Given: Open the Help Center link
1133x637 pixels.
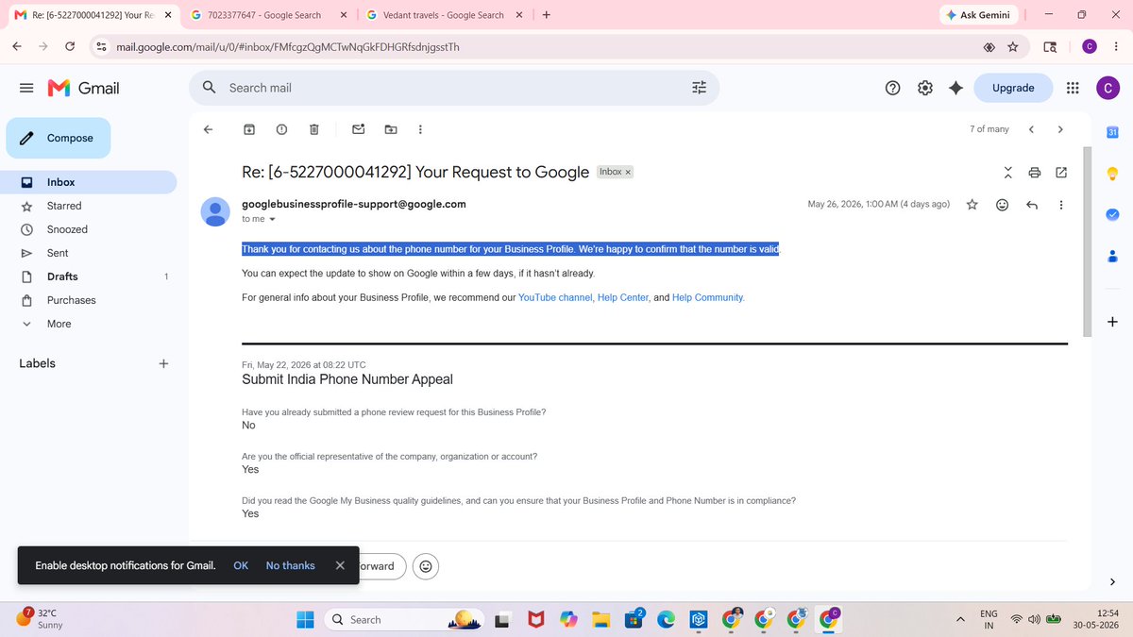Looking at the screenshot, I should [623, 297].
